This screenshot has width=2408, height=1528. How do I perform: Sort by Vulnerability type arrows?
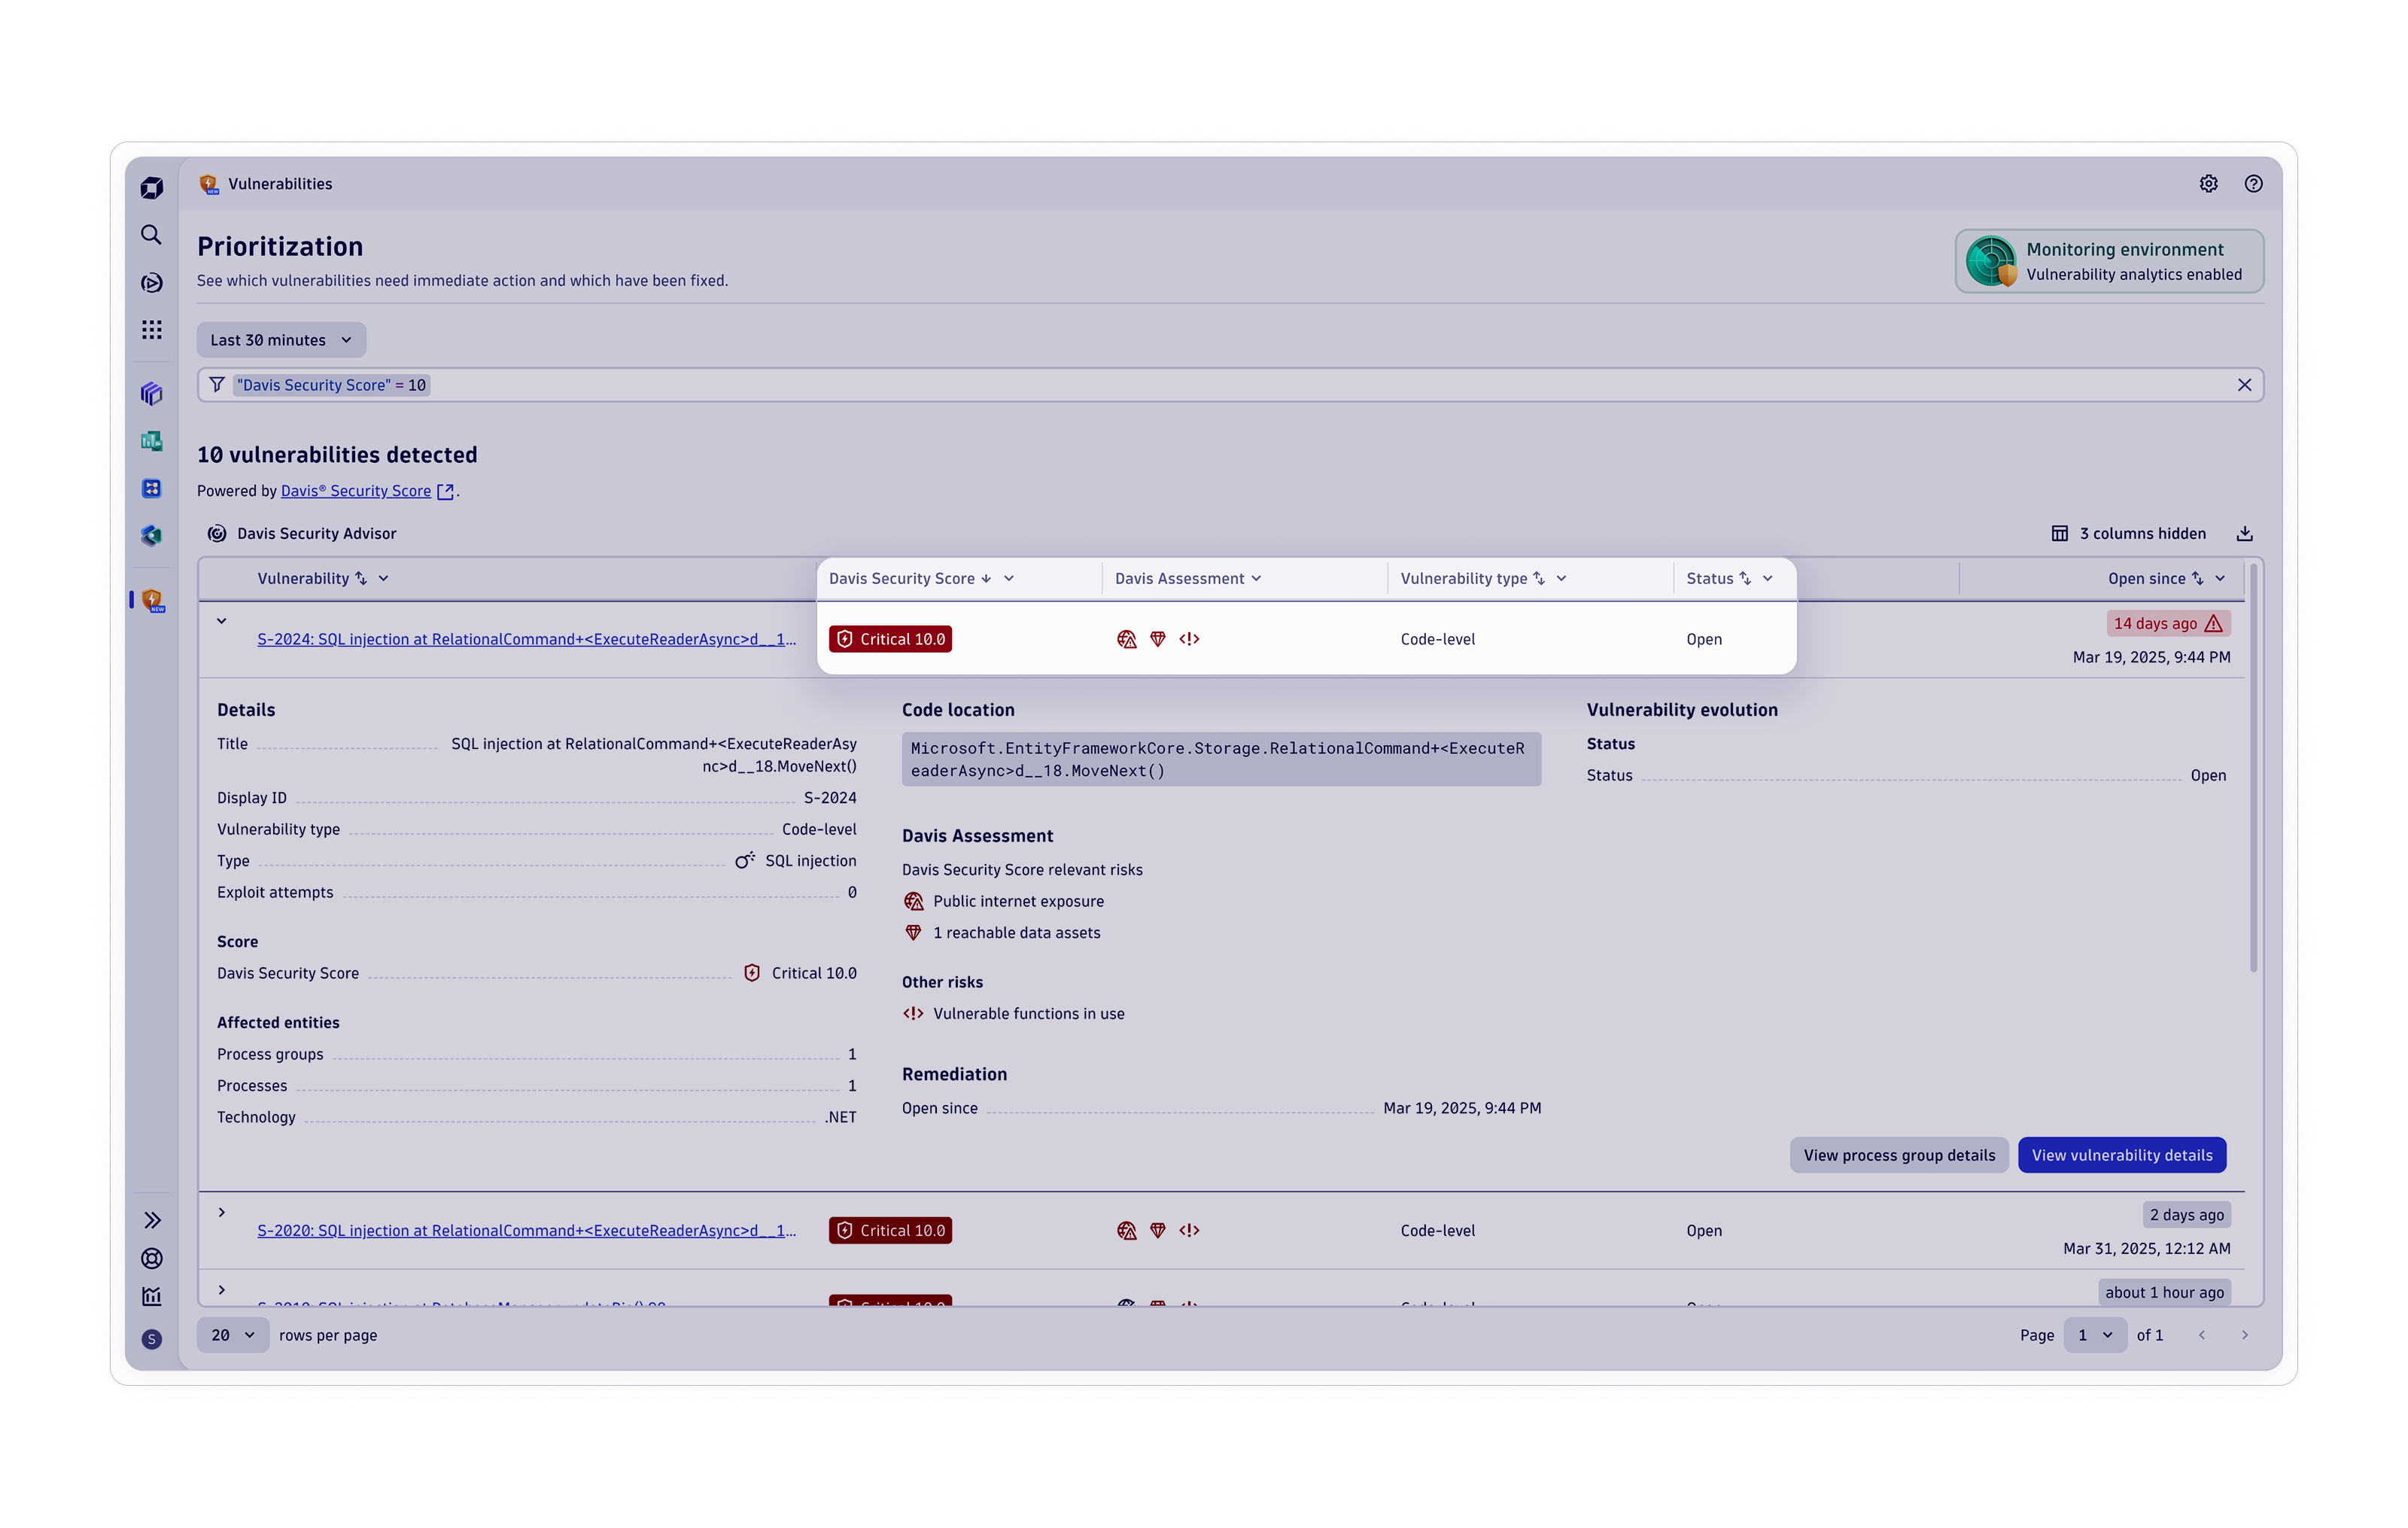point(1539,579)
